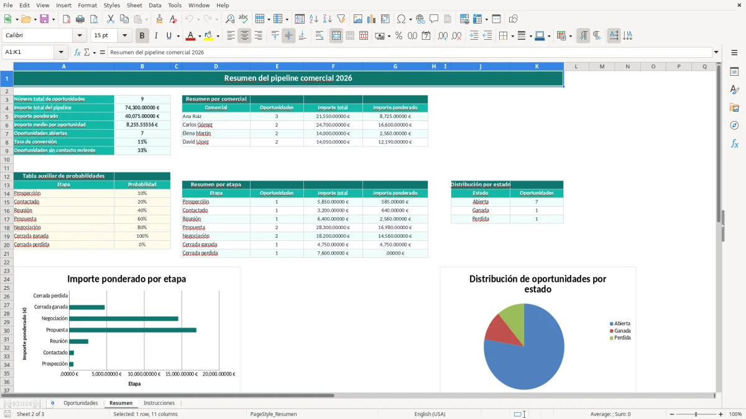746x419 pixels.
Task: Open the Styles deck in sidebar
Action: tap(734, 90)
